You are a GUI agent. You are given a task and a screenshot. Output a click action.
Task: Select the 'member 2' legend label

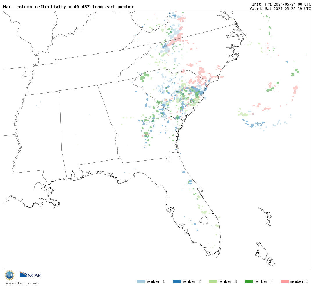tap(191, 281)
